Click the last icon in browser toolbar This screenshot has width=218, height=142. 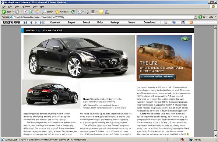pyautogui.click(x=107, y=12)
